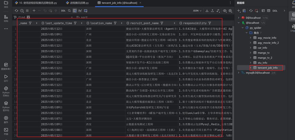The image size is (295, 140).
Task: Click the add row plus icon in grid toolbar
Action: point(34,11)
